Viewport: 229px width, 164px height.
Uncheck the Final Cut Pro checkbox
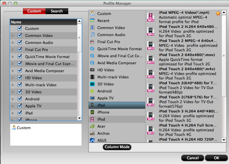tap(20, 49)
